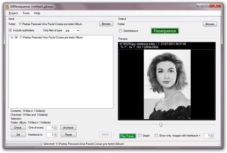The image size is (227, 153).
Task: Select the Album folder path in tree
Action: pos(51,38)
